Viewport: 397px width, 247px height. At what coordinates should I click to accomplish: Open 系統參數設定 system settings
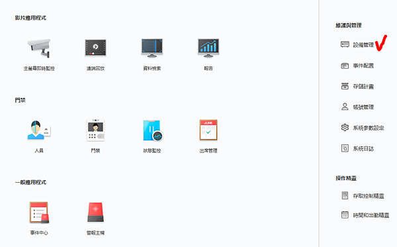click(x=363, y=128)
